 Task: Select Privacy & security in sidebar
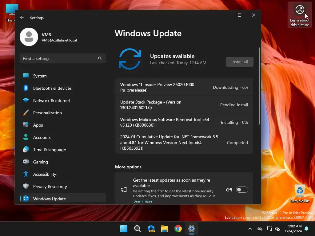pos(63,187)
